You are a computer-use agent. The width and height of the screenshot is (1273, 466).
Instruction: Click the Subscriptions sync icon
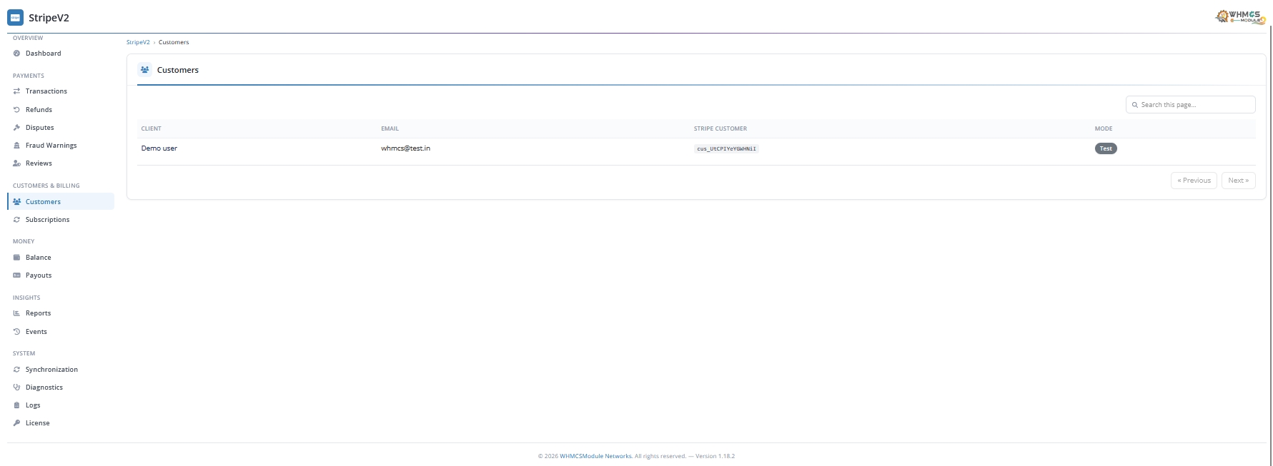pos(16,220)
